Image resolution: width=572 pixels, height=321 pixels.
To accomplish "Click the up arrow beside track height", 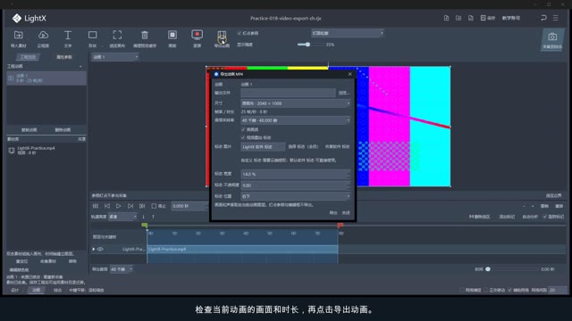I will coord(153,217).
